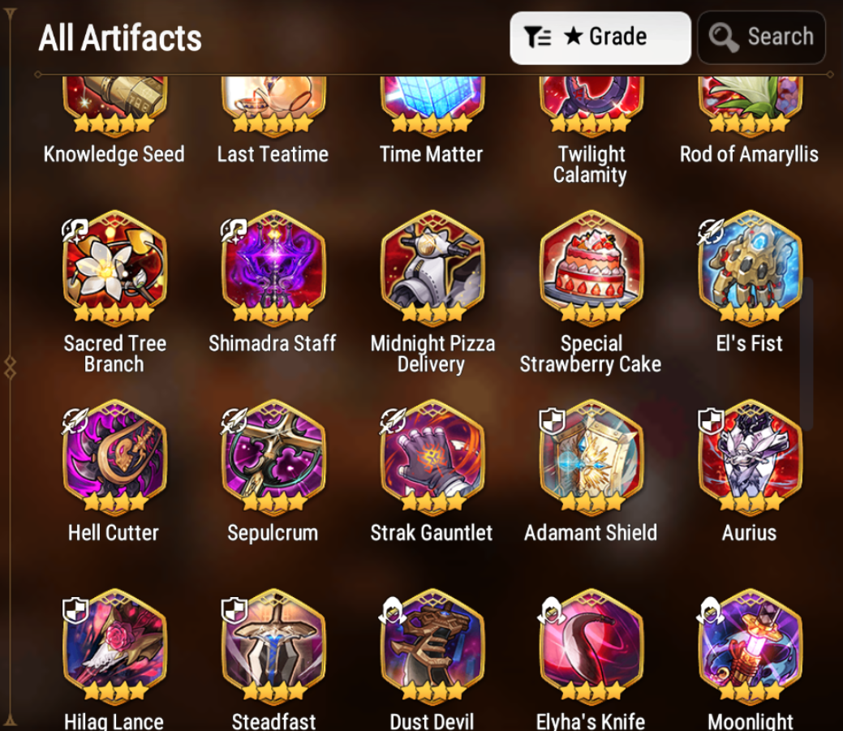Select the Aurius artifact icon
This screenshot has height=731, width=843.
pyautogui.click(x=751, y=458)
